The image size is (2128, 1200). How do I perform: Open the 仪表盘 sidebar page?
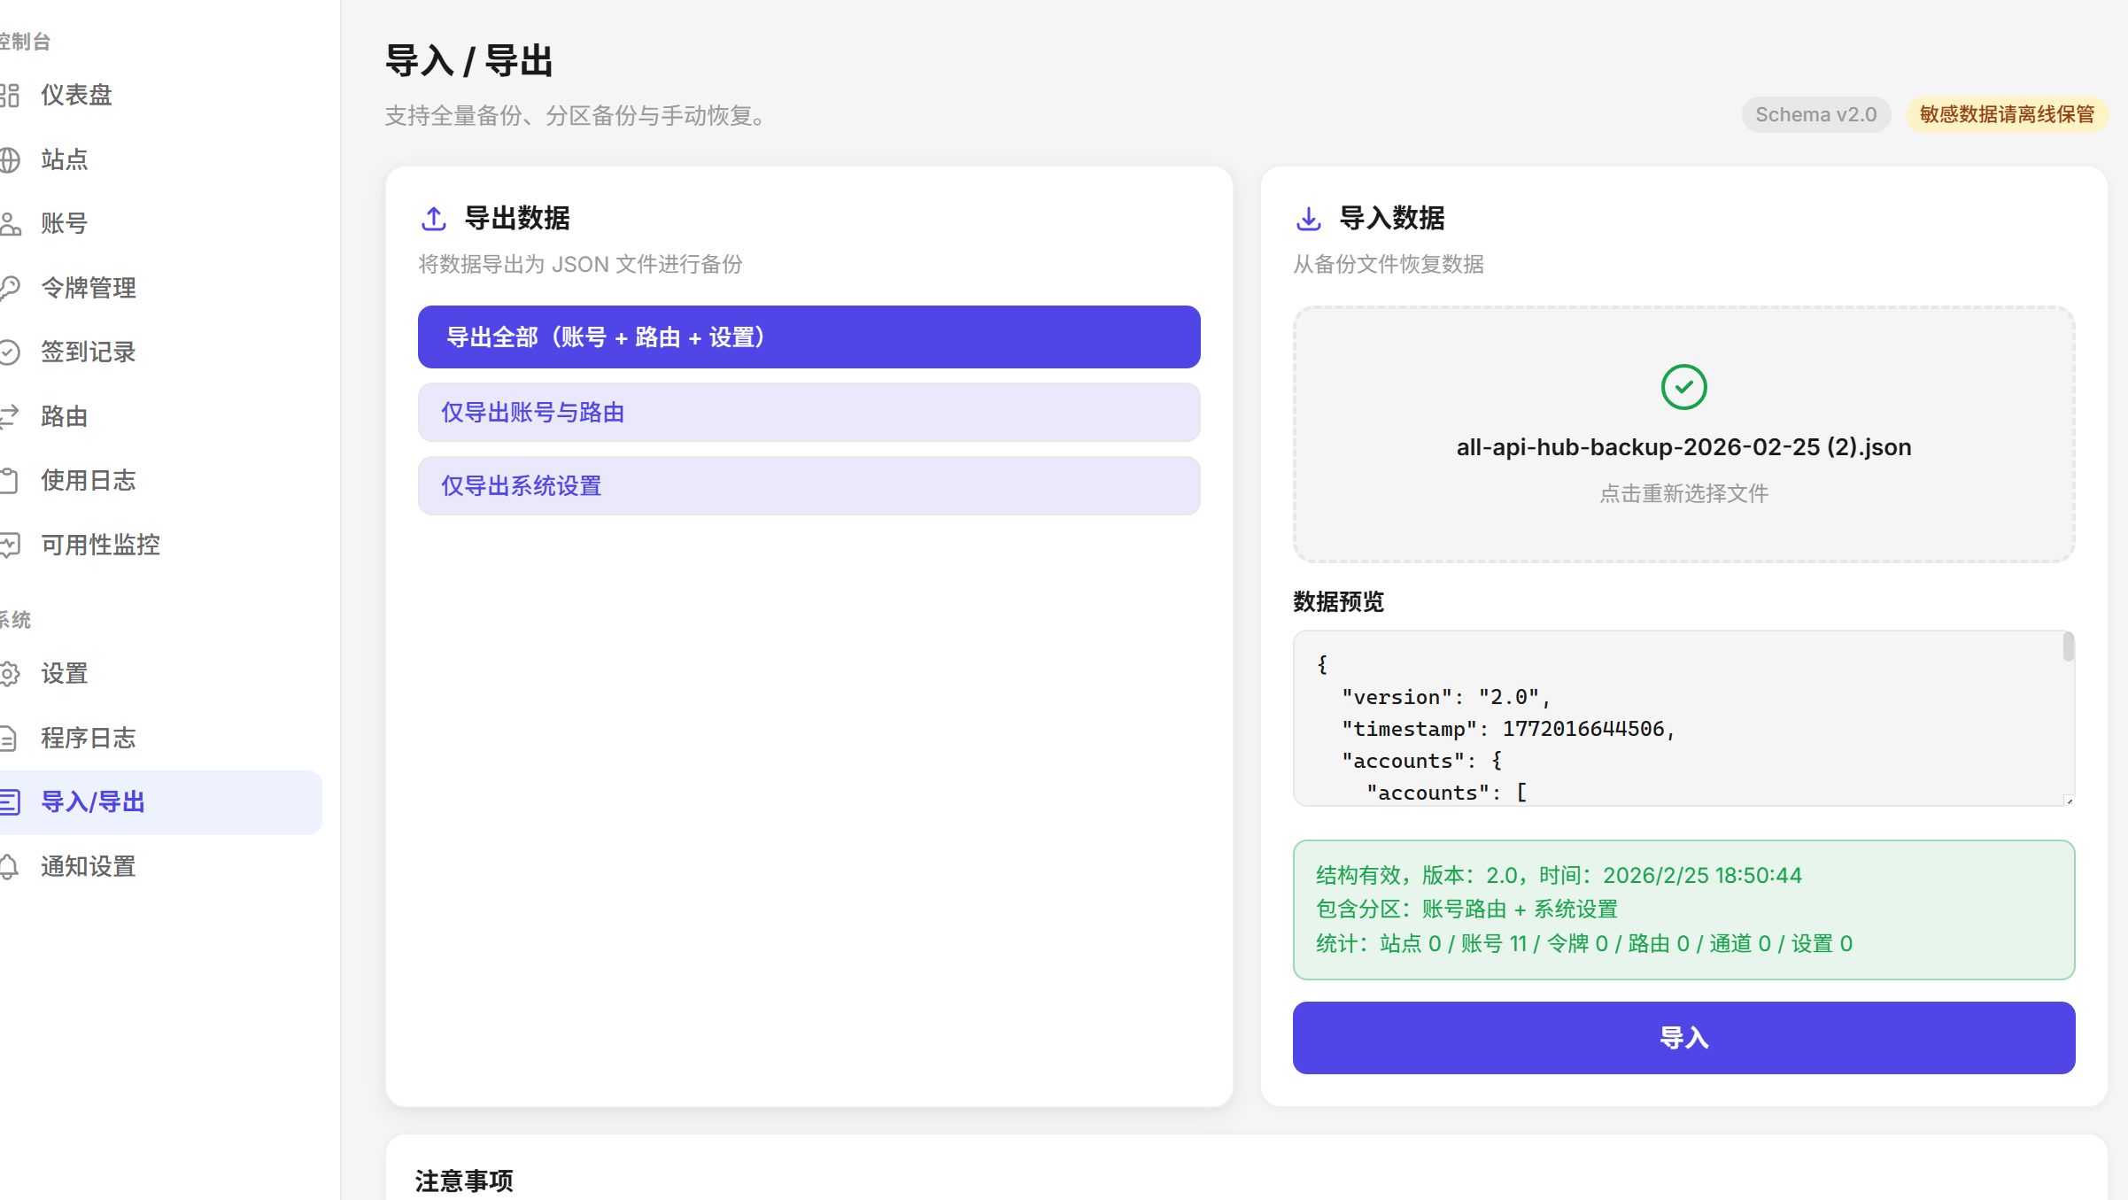pos(159,95)
